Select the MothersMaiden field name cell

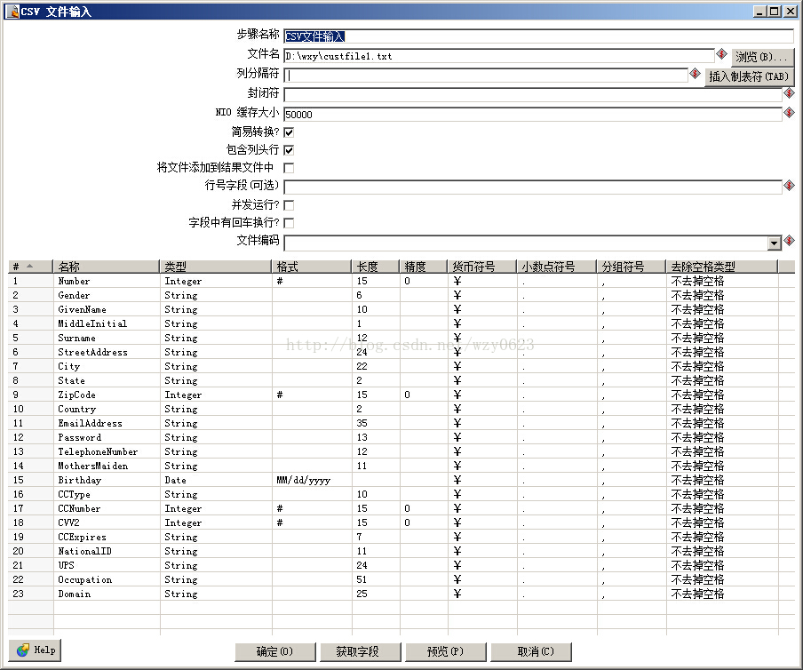coord(107,466)
